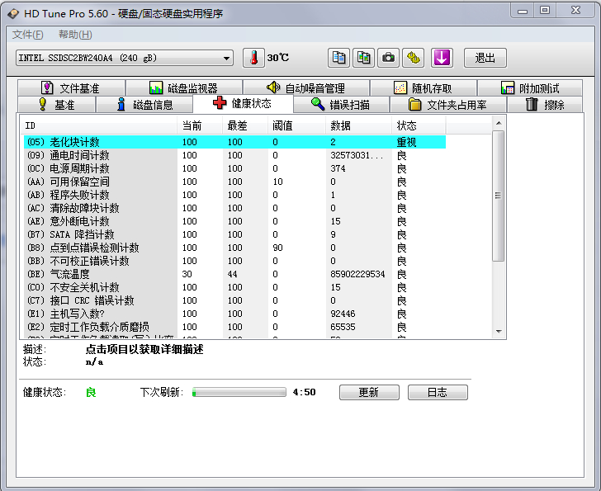Image resolution: width=601 pixels, height=491 pixels.
Task: Open the 磁盘信息 tab
Action: (144, 105)
